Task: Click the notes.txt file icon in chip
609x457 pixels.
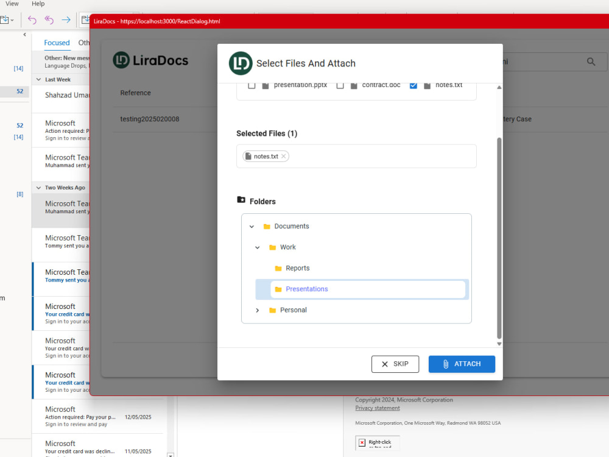Action: [248, 156]
